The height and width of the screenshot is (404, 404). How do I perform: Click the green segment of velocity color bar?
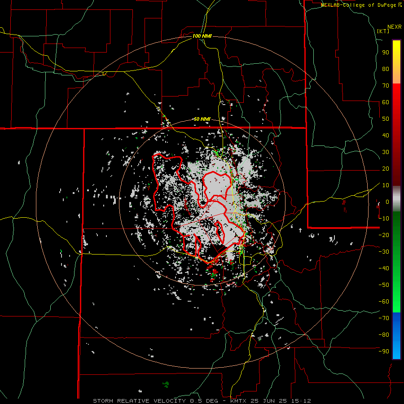[x=396, y=262]
